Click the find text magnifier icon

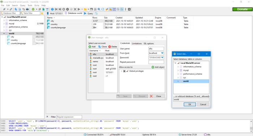tap(99, 9)
